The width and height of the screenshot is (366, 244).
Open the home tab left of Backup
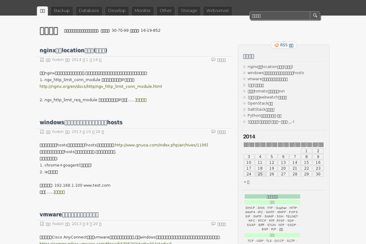tap(43, 11)
